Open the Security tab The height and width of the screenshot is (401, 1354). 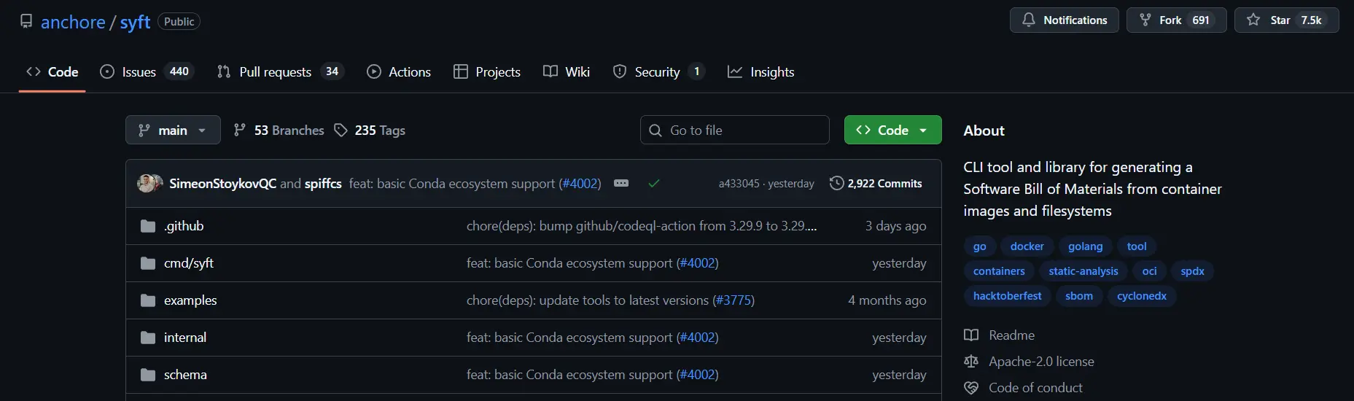[x=658, y=71]
